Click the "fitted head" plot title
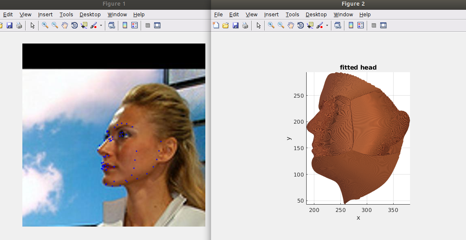The image size is (466, 240). tap(358, 68)
